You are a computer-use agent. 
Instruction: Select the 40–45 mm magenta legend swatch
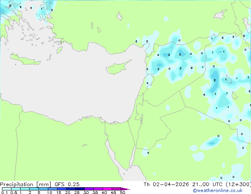[107, 189]
